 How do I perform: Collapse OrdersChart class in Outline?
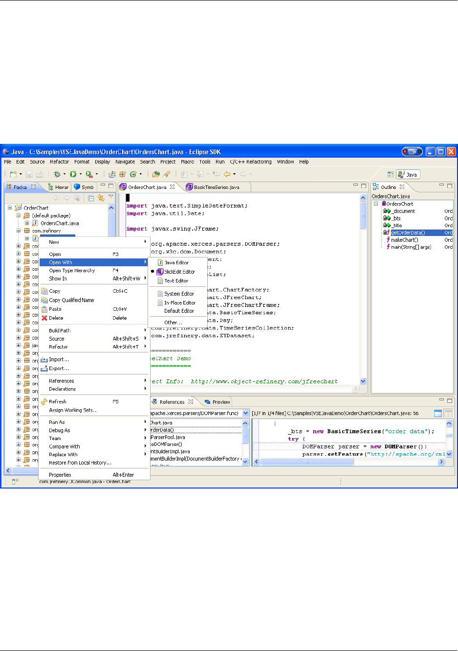(x=376, y=204)
